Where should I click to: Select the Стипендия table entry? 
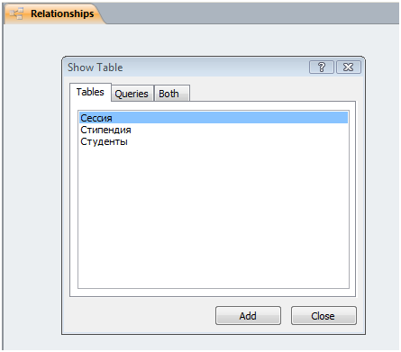coord(105,130)
